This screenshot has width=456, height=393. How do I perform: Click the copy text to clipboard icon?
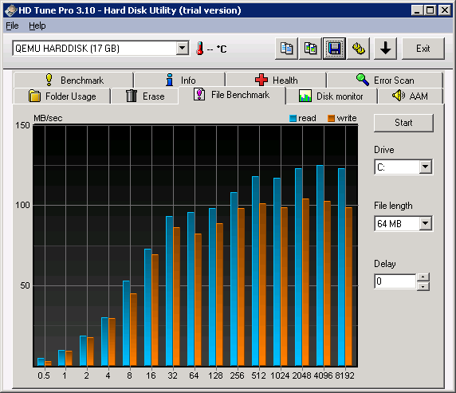click(x=286, y=49)
